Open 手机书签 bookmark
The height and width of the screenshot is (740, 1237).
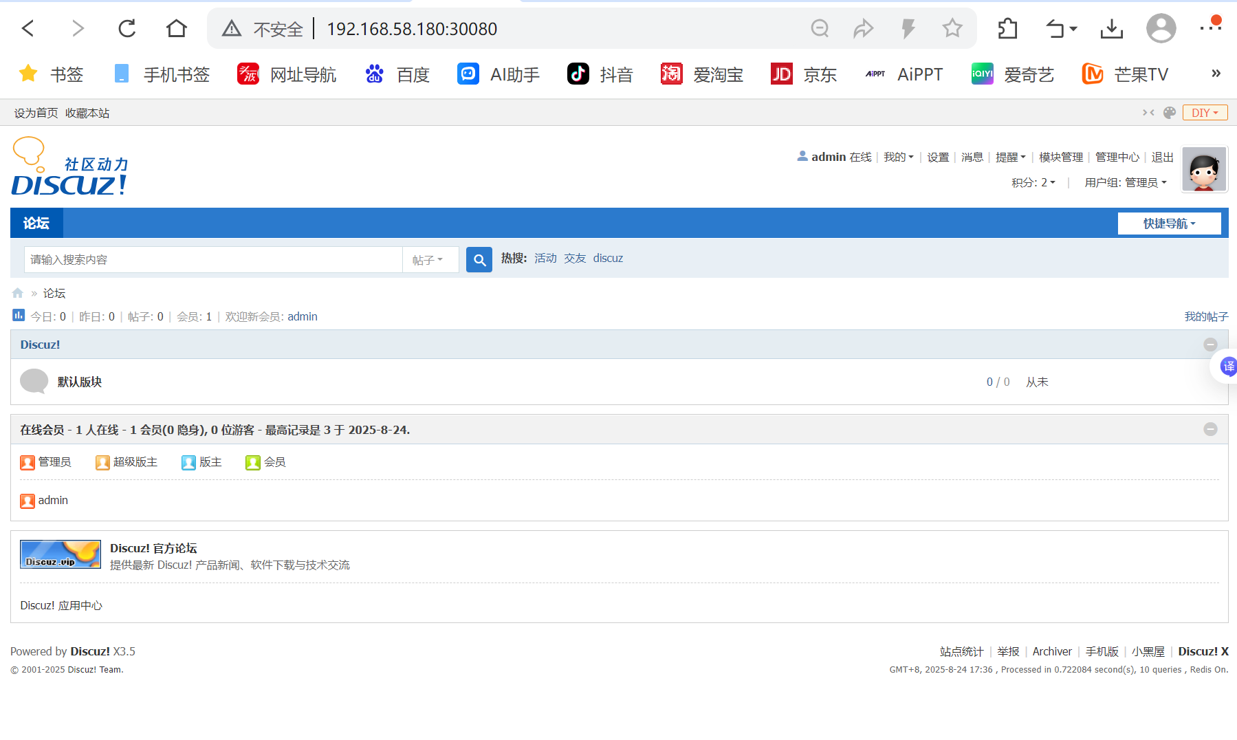pos(162,74)
